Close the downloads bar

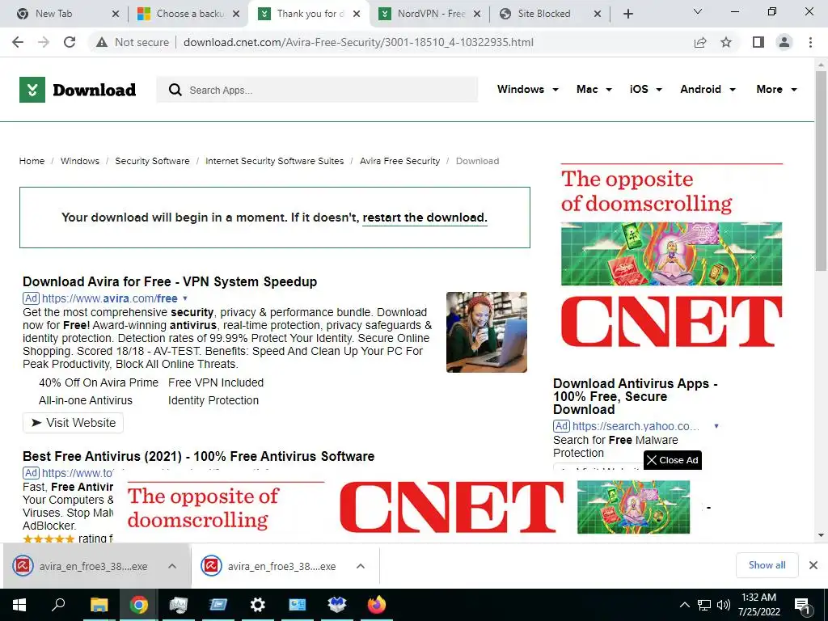[x=813, y=565]
